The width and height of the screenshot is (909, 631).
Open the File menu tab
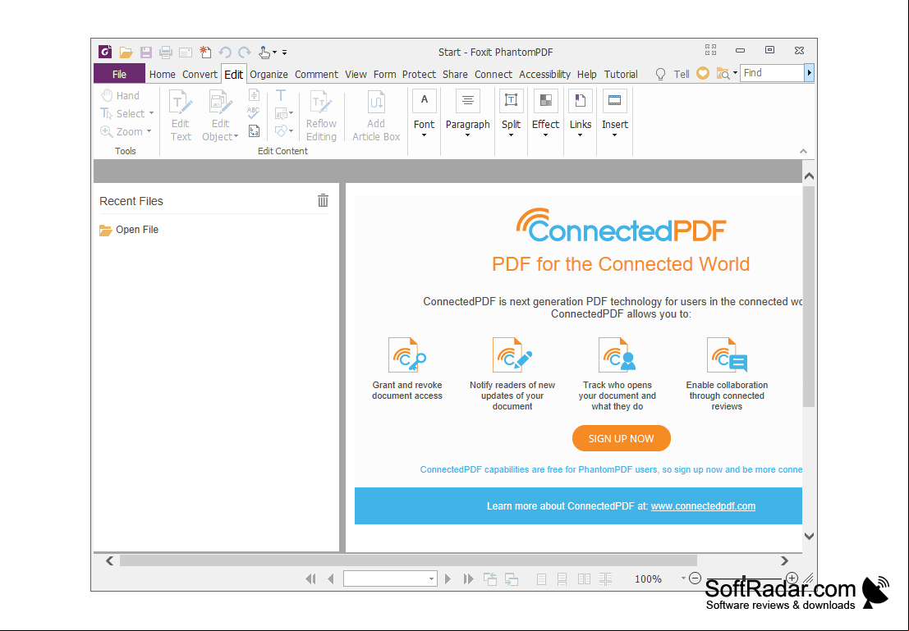tap(119, 74)
